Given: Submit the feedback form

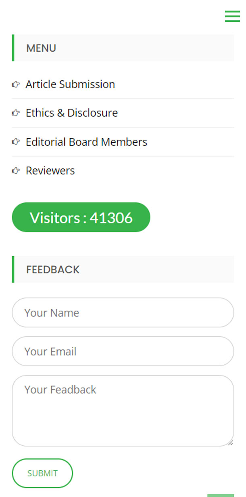Looking at the screenshot, I should pyautogui.click(x=42, y=473).
